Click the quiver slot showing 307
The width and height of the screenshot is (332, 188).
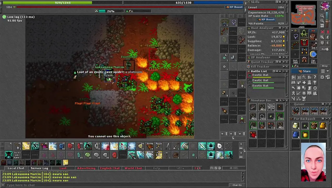tap(313, 45)
